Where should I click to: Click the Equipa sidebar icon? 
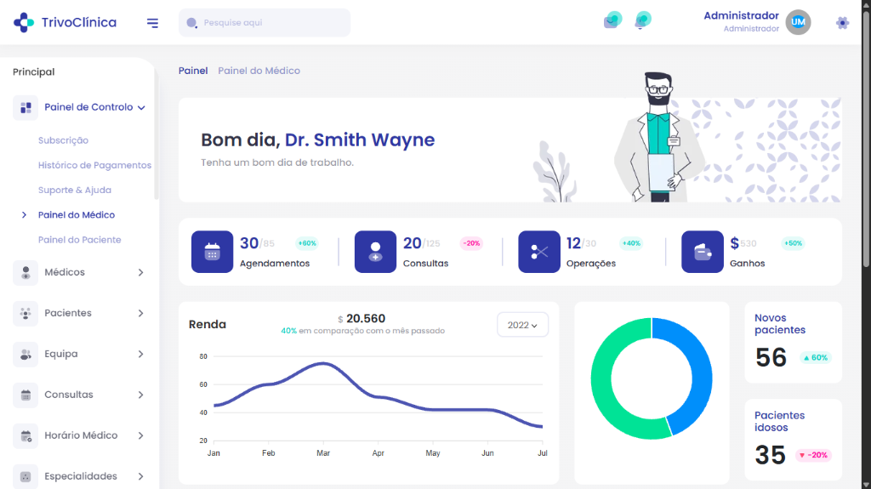26,354
